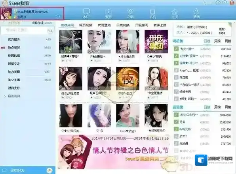Click the scroll-up arrow at right edge
This screenshot has height=174, width=236.
[235, 22]
